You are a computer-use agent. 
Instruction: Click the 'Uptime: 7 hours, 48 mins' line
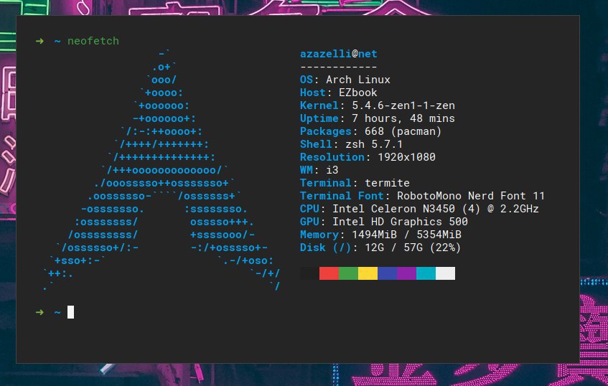(x=378, y=118)
